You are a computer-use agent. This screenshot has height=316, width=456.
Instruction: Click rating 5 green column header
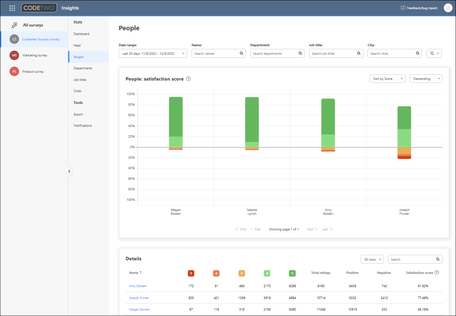(x=292, y=273)
